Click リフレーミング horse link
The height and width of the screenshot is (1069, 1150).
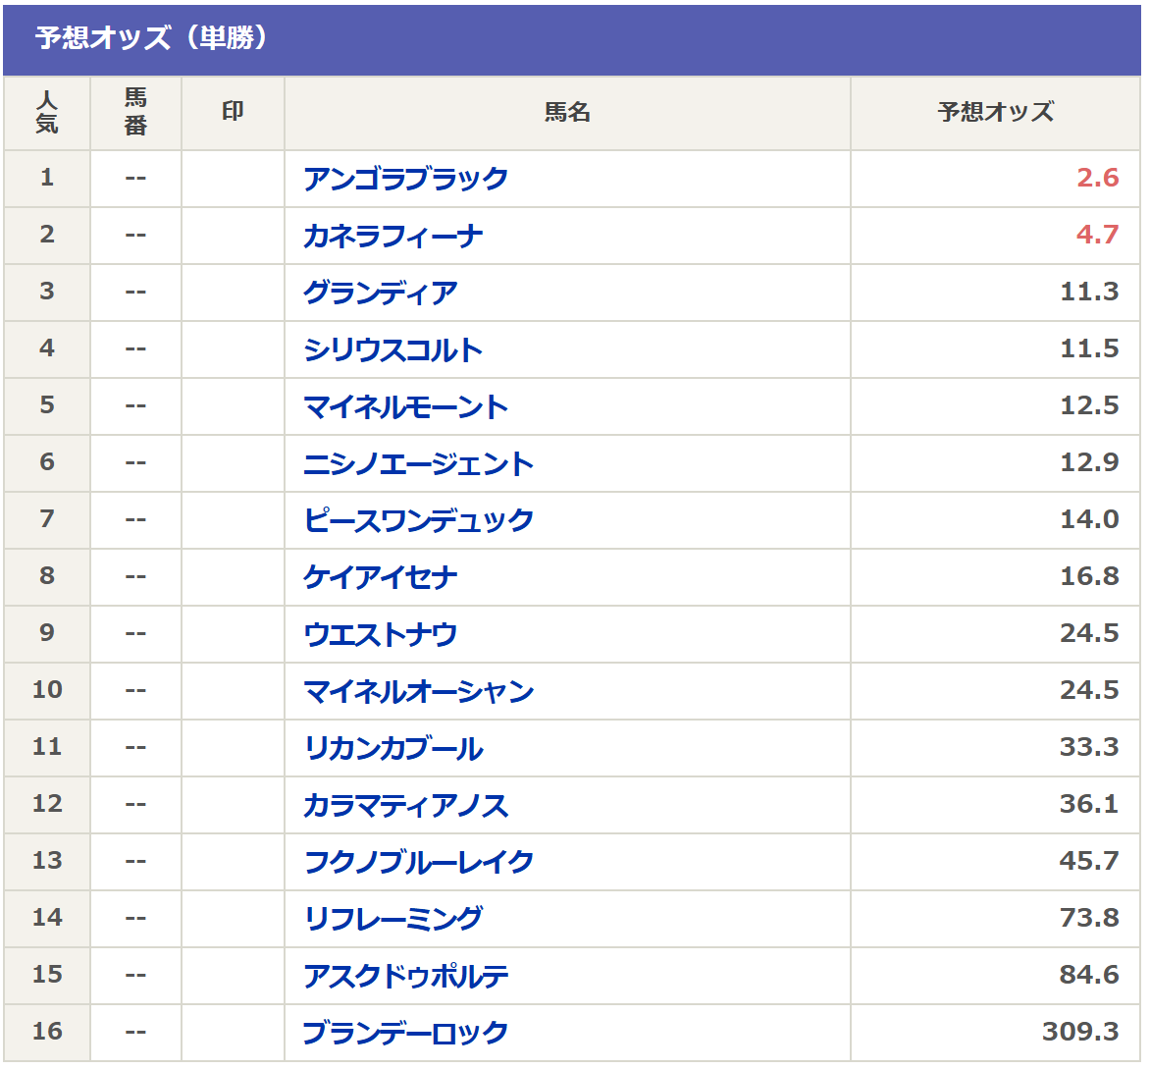coord(392,919)
